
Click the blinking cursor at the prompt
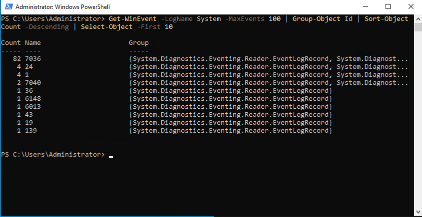pos(111,156)
